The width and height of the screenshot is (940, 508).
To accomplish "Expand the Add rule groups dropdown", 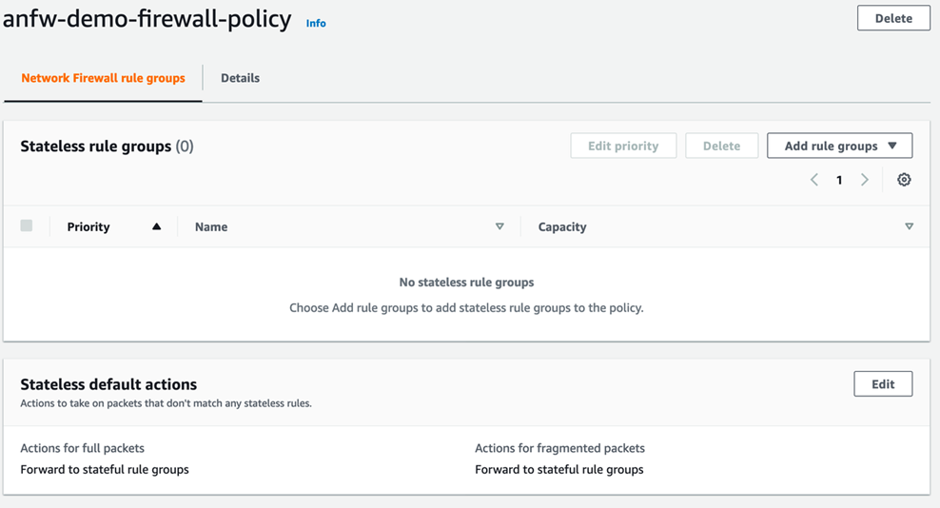I will click(839, 146).
